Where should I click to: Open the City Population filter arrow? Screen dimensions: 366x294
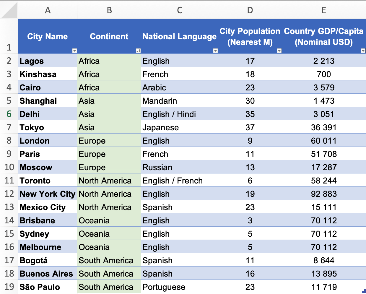(279, 51)
